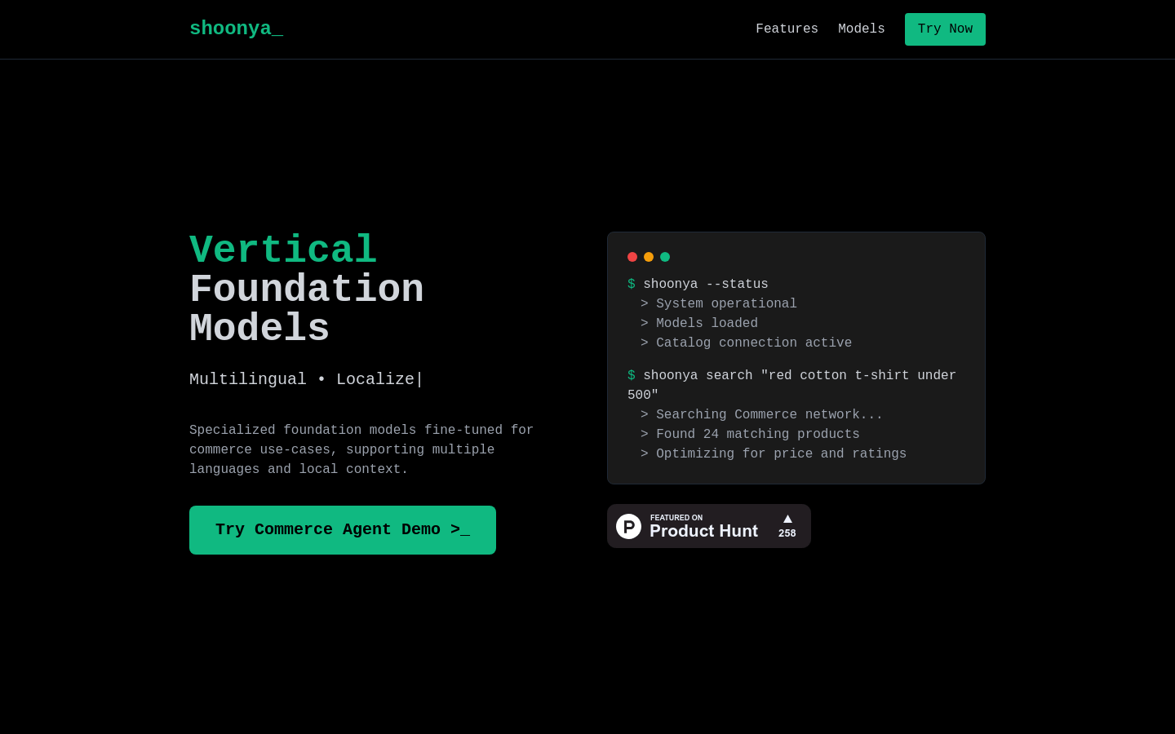
Task: Click the 'Specialized foundation models' description paragraph
Action: point(361,450)
